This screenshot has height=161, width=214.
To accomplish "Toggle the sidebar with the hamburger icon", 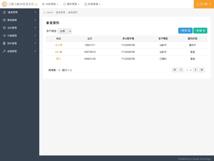I will (x=36, y=4).
